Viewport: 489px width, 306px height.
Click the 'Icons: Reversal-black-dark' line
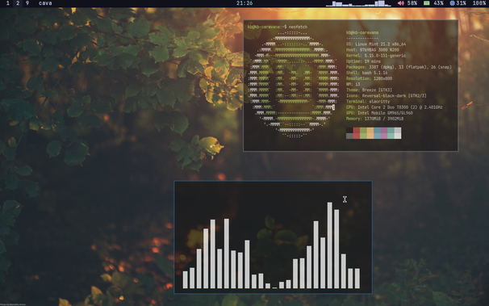(x=386, y=96)
